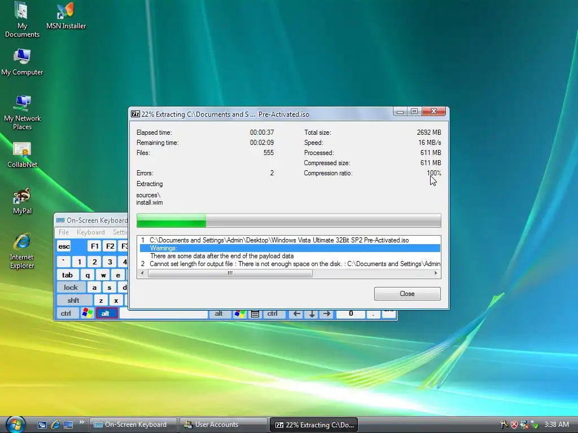
Task: Click Show Desktop quick launch icon
Action: click(42, 425)
